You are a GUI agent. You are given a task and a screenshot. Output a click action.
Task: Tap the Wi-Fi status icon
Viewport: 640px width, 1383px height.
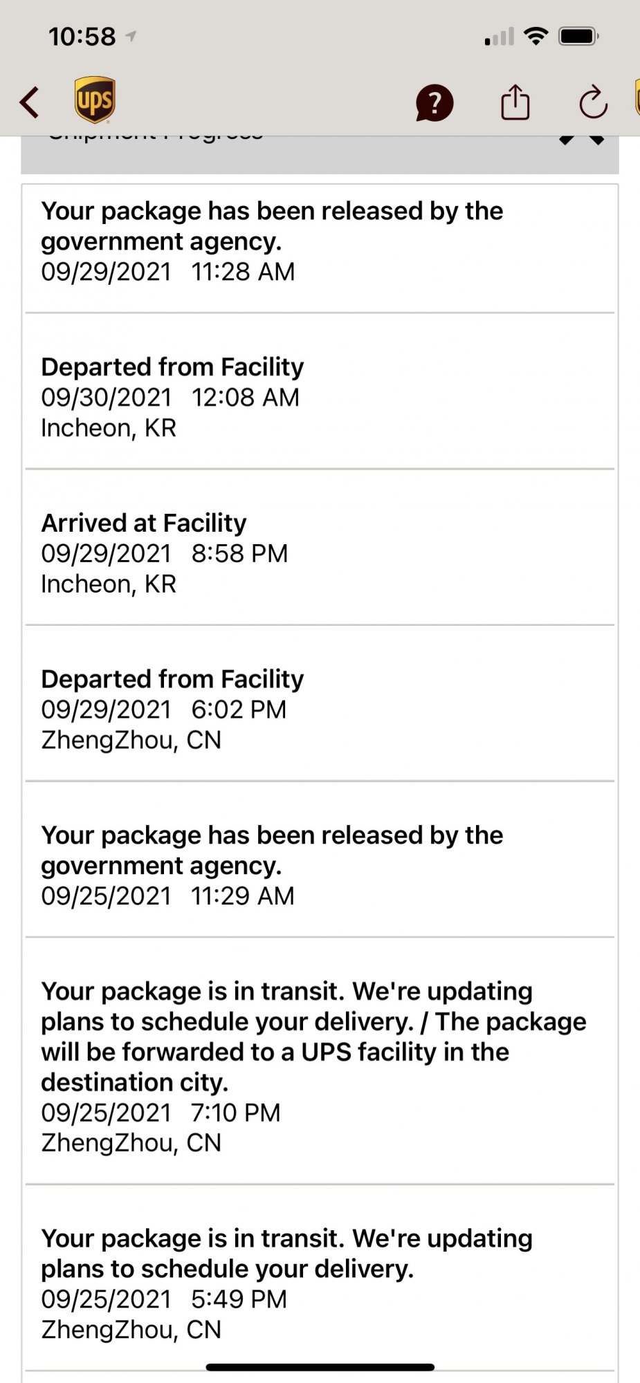coord(536,36)
